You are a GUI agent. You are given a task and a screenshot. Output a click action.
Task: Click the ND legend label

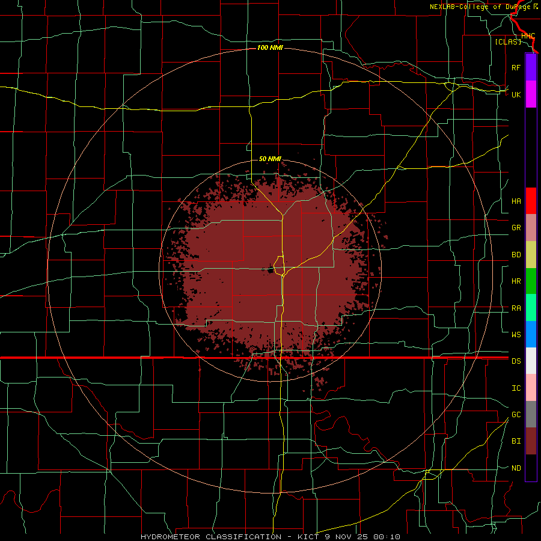pyautogui.click(x=516, y=468)
